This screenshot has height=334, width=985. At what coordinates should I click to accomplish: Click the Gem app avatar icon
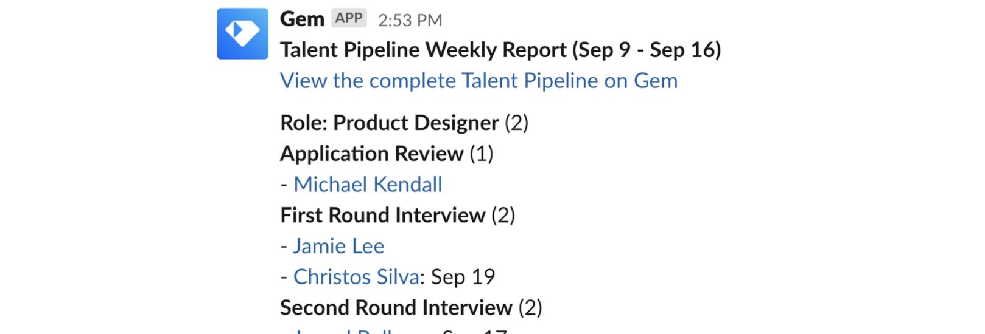pyautogui.click(x=242, y=33)
